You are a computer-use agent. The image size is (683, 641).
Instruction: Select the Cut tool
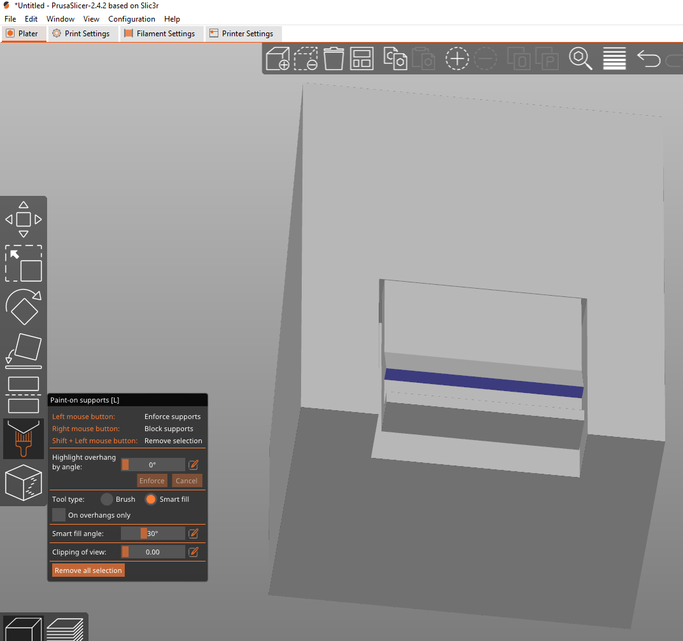click(x=24, y=395)
